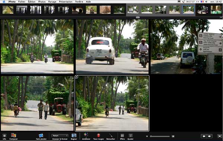This screenshot has height=141, width=223.
Task: Open the Photos menu
Action: [42, 1]
